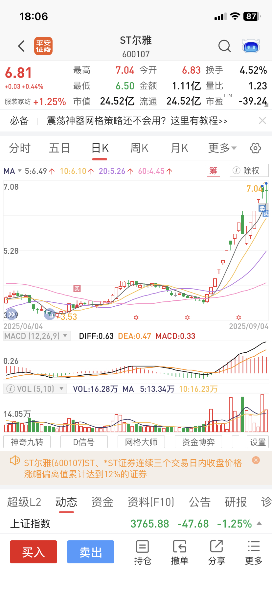Tap the ST尔雅 600107 title
Viewport: 272px width, 589px height.
point(136,47)
